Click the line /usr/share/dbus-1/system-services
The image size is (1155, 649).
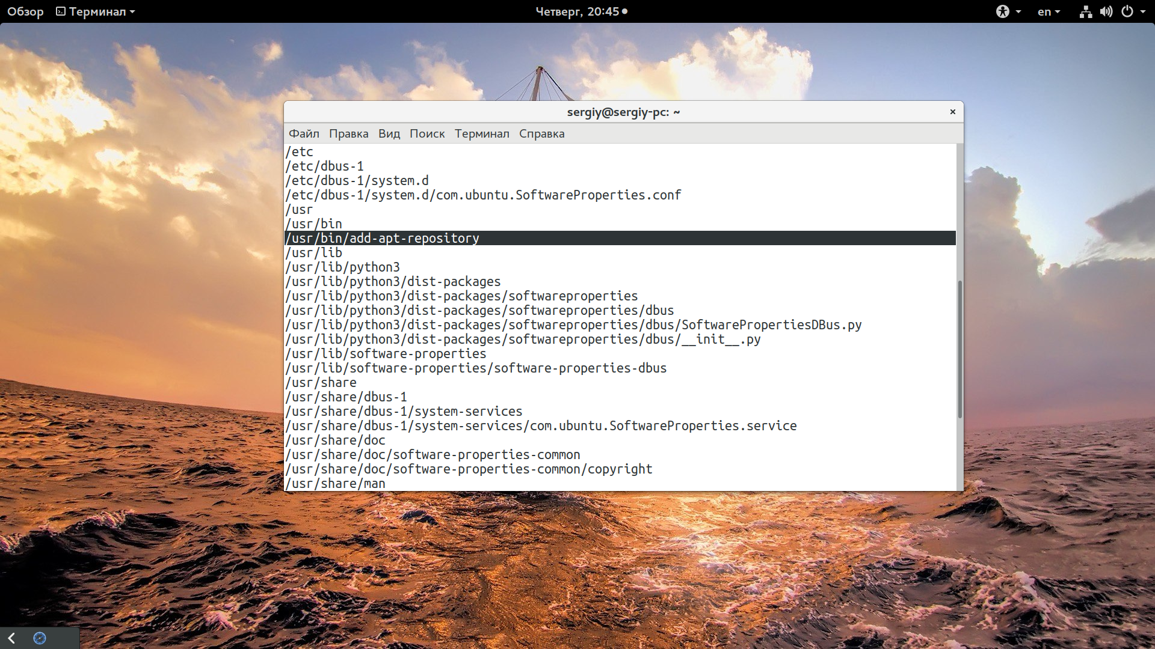pos(404,411)
